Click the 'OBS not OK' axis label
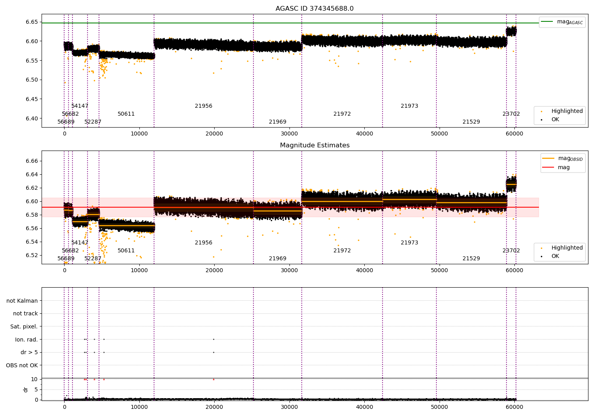 click(22, 365)
